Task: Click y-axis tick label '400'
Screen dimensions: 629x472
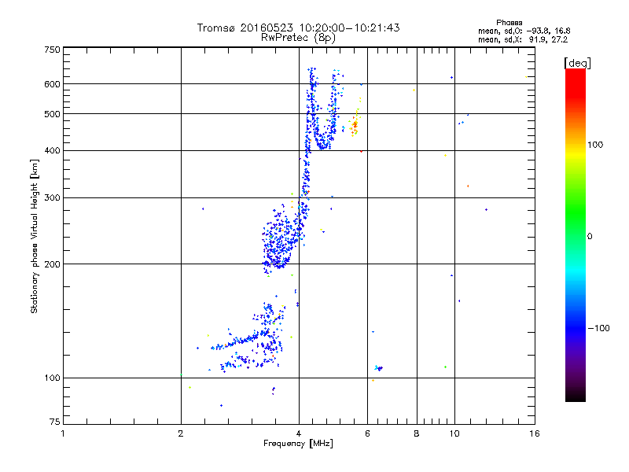Action: coord(52,151)
